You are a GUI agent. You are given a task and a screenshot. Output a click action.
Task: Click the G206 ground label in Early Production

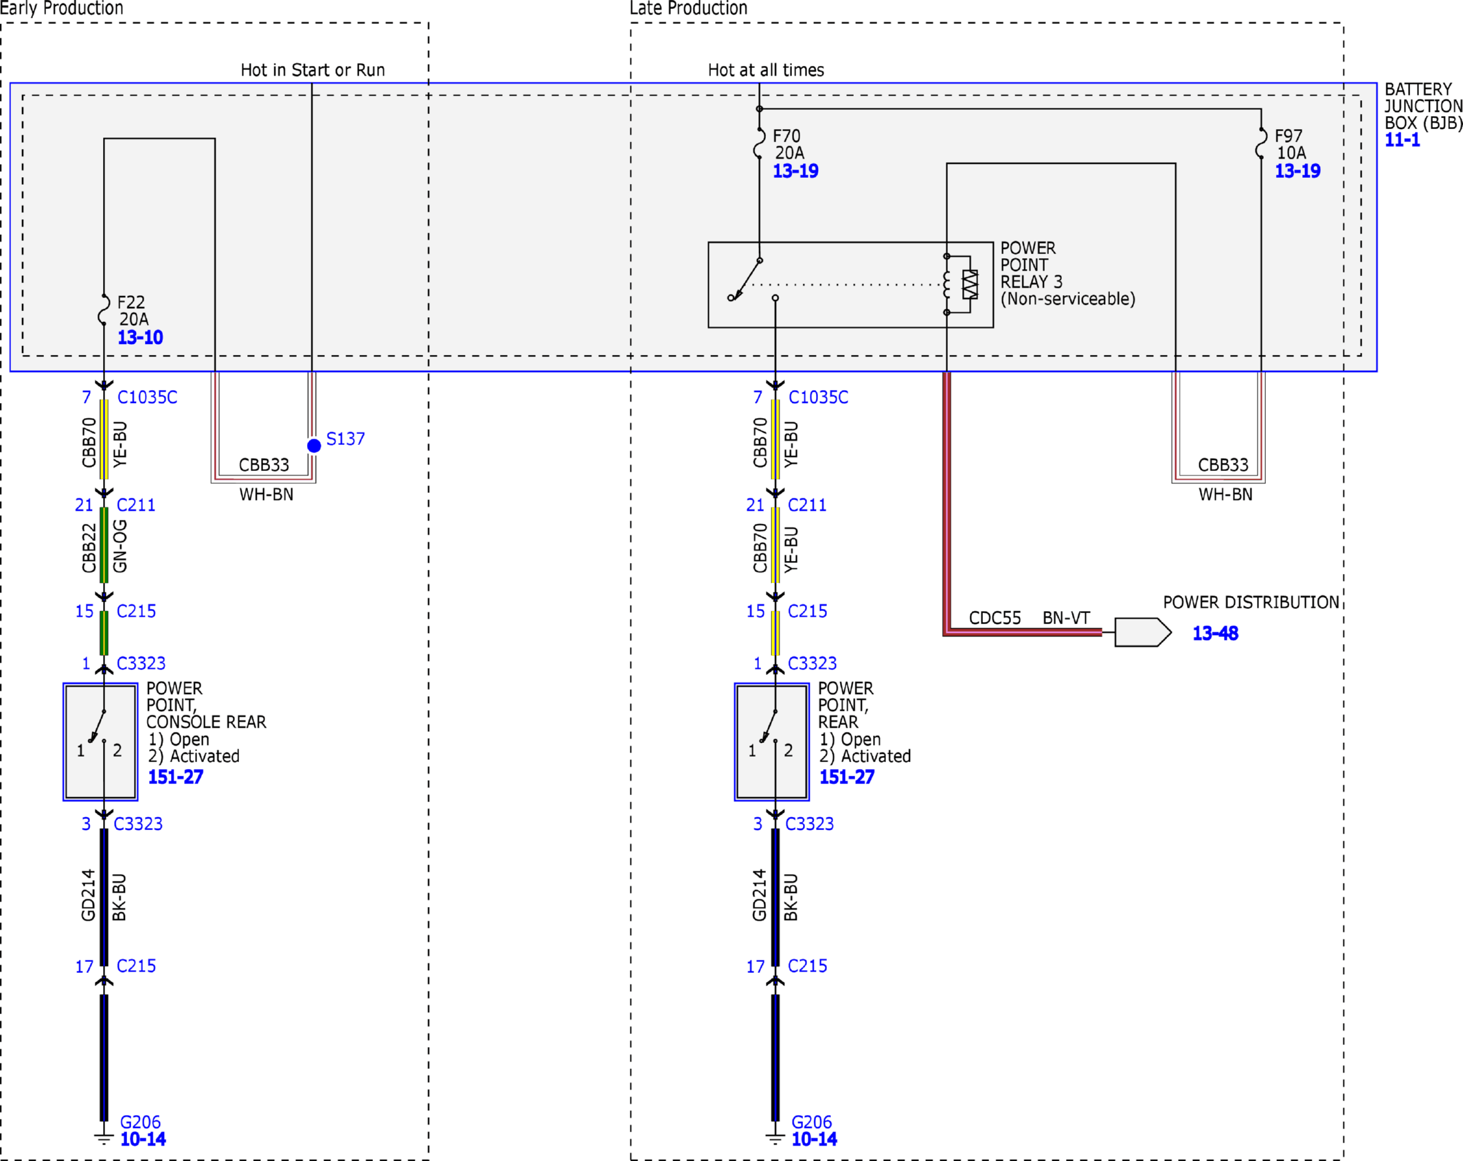pos(140,1123)
